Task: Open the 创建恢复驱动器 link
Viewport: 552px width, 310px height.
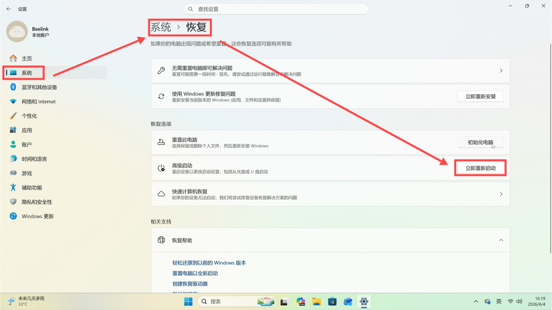Action: tap(190, 284)
